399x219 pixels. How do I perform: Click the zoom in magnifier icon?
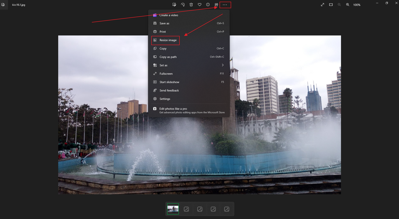tap(348, 5)
